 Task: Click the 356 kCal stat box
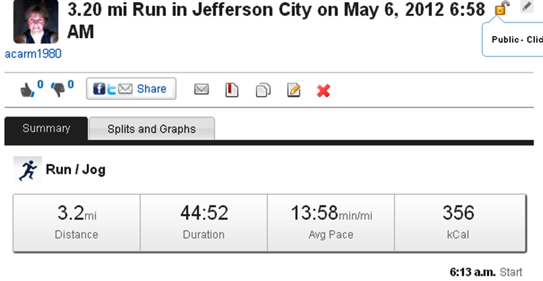(459, 223)
